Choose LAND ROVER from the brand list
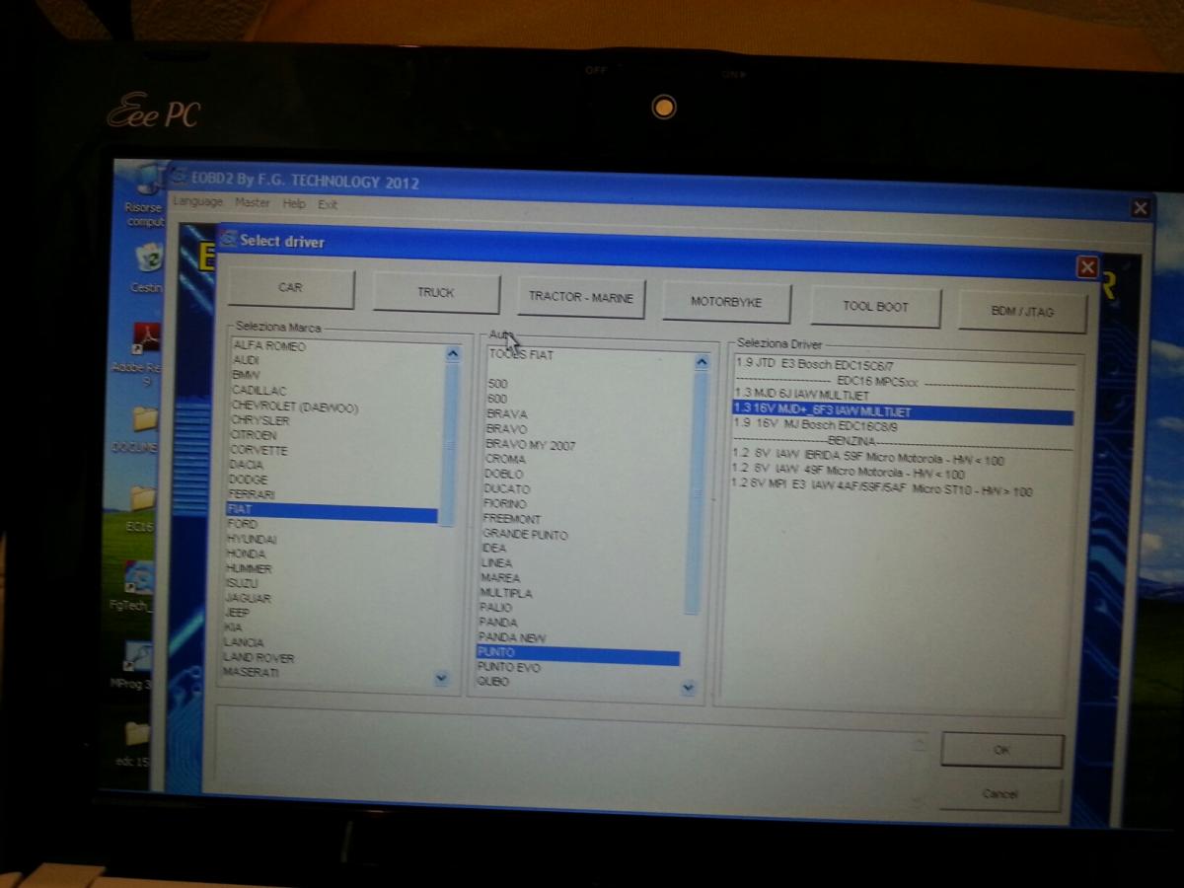The image size is (1184, 888). 259,657
